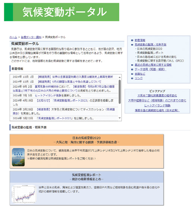Image resolution: width=195 pixels, height=208 pixels.
Task: Click 気候変動に関する政府間パネル（IPCC） sub-item
Action: coord(160,61)
